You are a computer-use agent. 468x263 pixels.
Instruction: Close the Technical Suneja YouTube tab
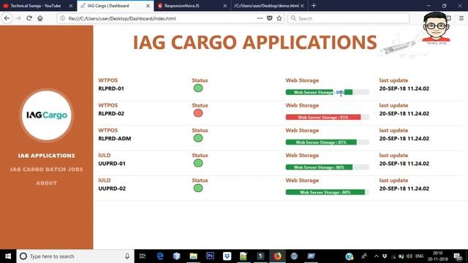coord(71,6)
